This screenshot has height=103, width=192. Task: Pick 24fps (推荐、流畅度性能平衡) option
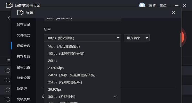[82, 75]
